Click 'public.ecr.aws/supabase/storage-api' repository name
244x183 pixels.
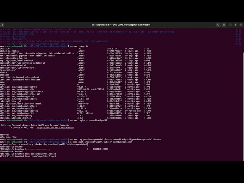point(20,94)
